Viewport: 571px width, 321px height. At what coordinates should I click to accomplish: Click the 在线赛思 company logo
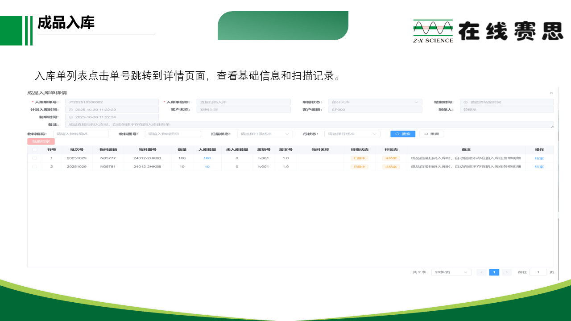pos(488,31)
